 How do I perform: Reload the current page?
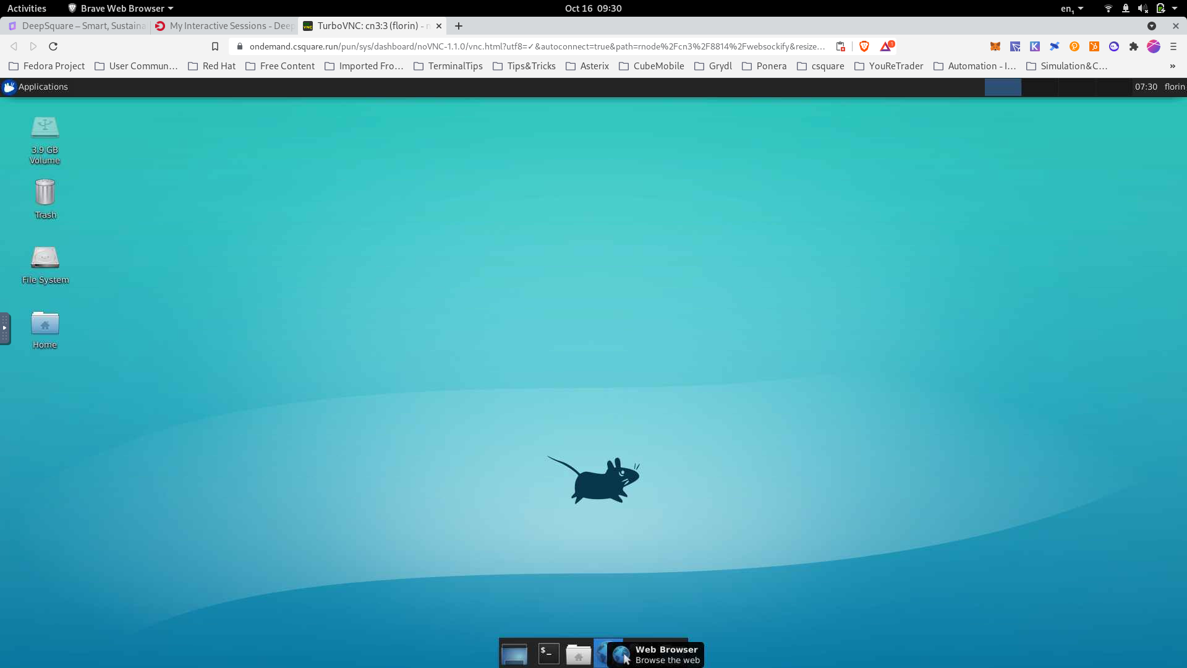53,46
